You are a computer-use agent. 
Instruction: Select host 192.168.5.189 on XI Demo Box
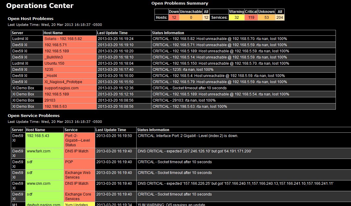click(57, 94)
